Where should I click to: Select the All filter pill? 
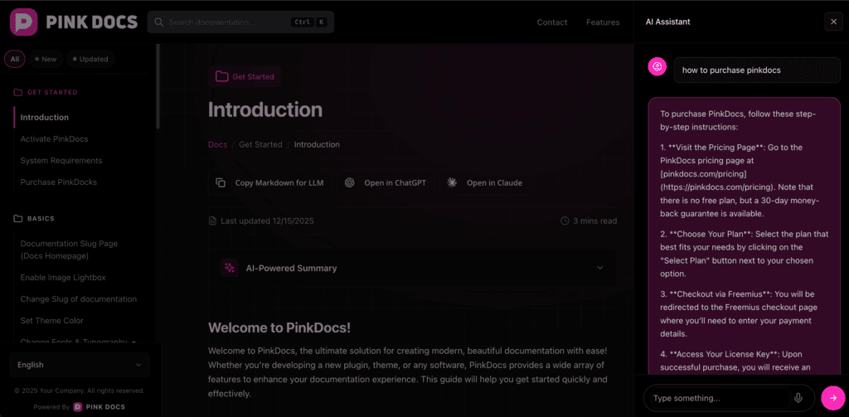(15, 59)
